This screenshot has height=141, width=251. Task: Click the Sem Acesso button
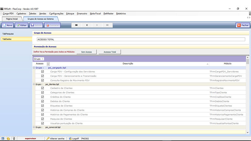86,52
